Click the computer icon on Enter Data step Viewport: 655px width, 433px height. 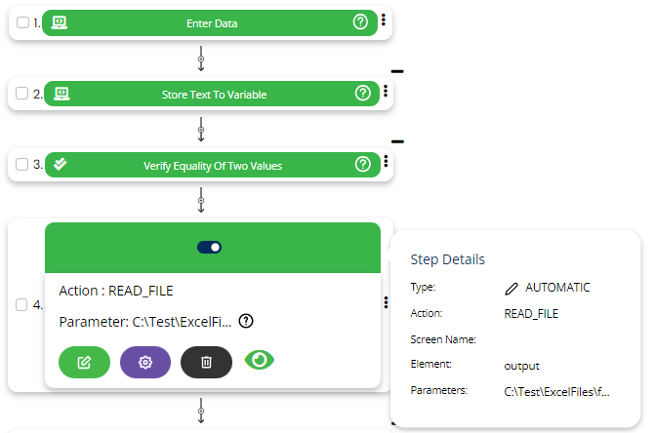pyautogui.click(x=60, y=22)
